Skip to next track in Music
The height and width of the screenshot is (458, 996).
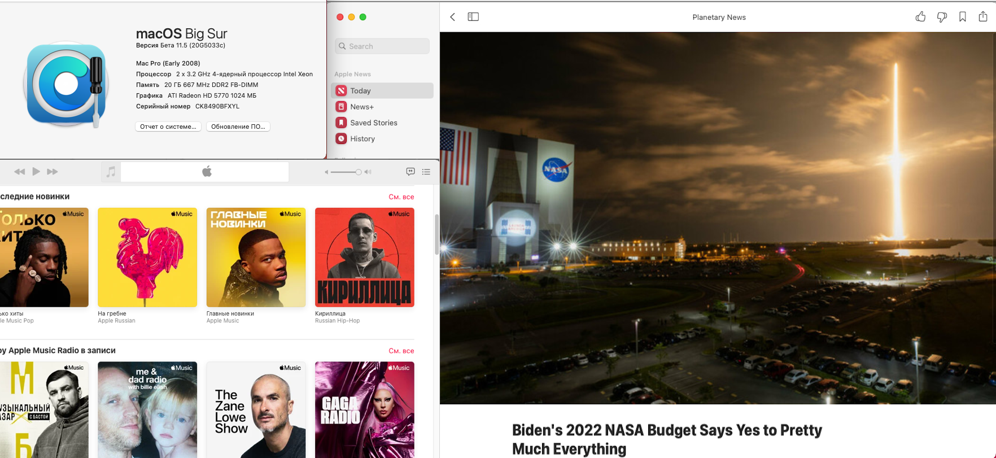point(53,172)
